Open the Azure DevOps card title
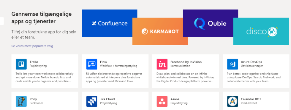Image resolution: width=291 pixels, height=110 pixels. tap(251, 62)
